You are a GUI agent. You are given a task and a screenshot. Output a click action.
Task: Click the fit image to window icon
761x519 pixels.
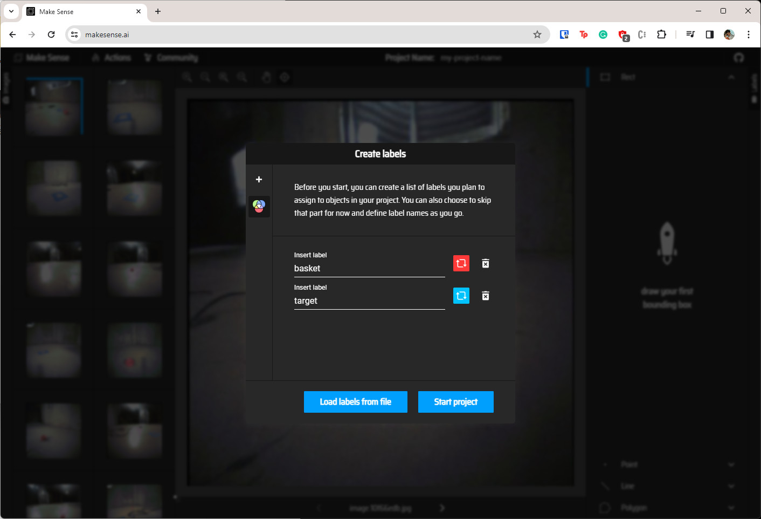click(x=223, y=77)
